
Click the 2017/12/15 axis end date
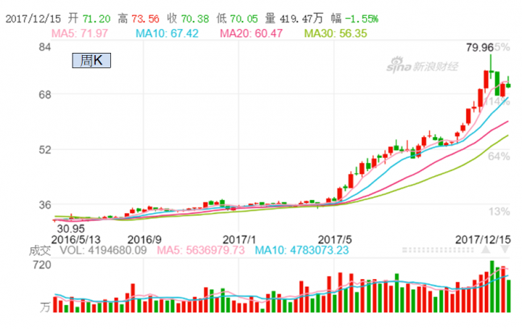coord(483,240)
